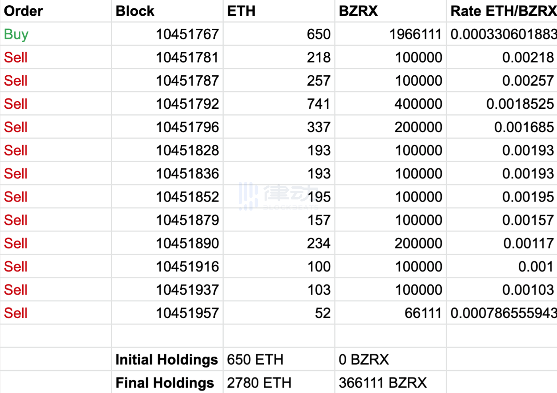Click the ETH value 741 cell
Screen dimensions: 557x393
(318, 104)
